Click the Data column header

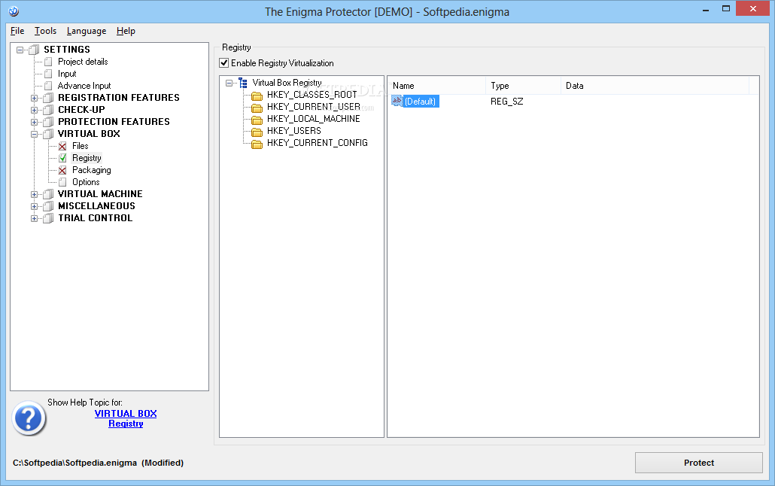(655, 86)
